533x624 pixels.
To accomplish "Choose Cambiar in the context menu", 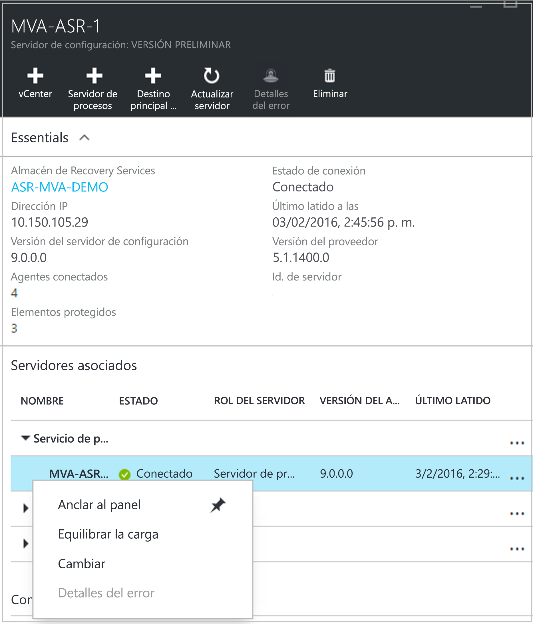I will pos(142,564).
